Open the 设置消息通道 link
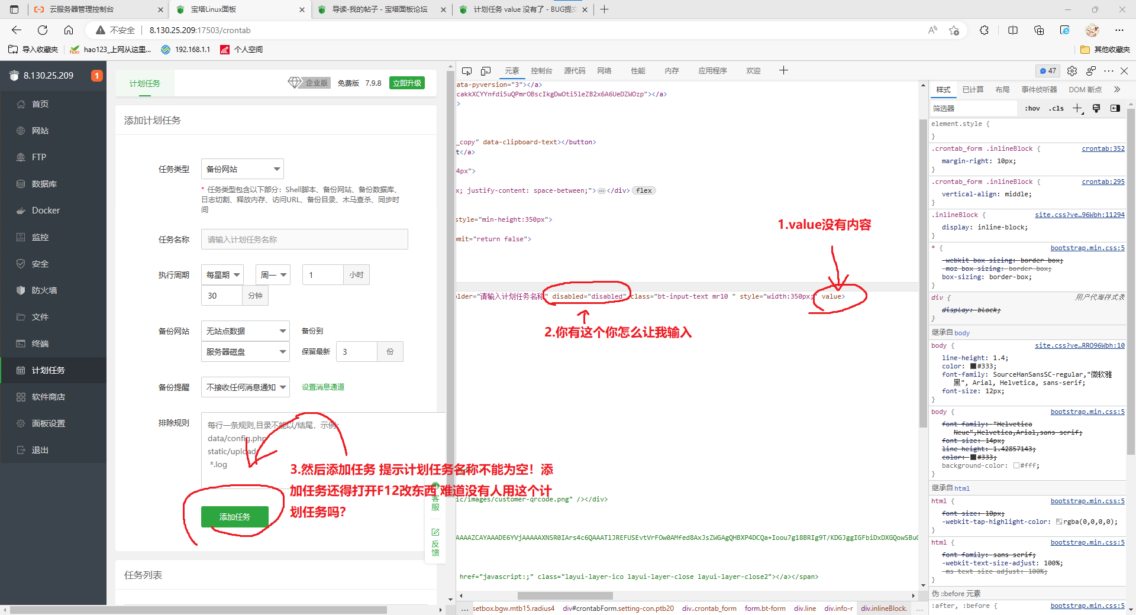Image resolution: width=1136 pixels, height=615 pixels. coord(323,387)
